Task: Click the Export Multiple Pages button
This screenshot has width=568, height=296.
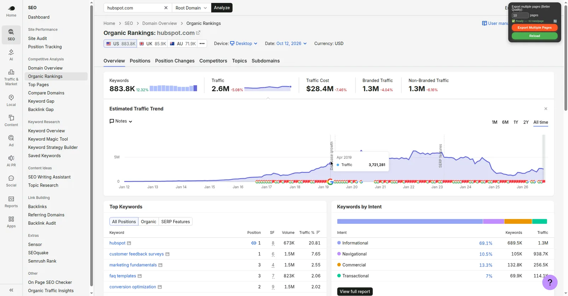Action: 534,28
